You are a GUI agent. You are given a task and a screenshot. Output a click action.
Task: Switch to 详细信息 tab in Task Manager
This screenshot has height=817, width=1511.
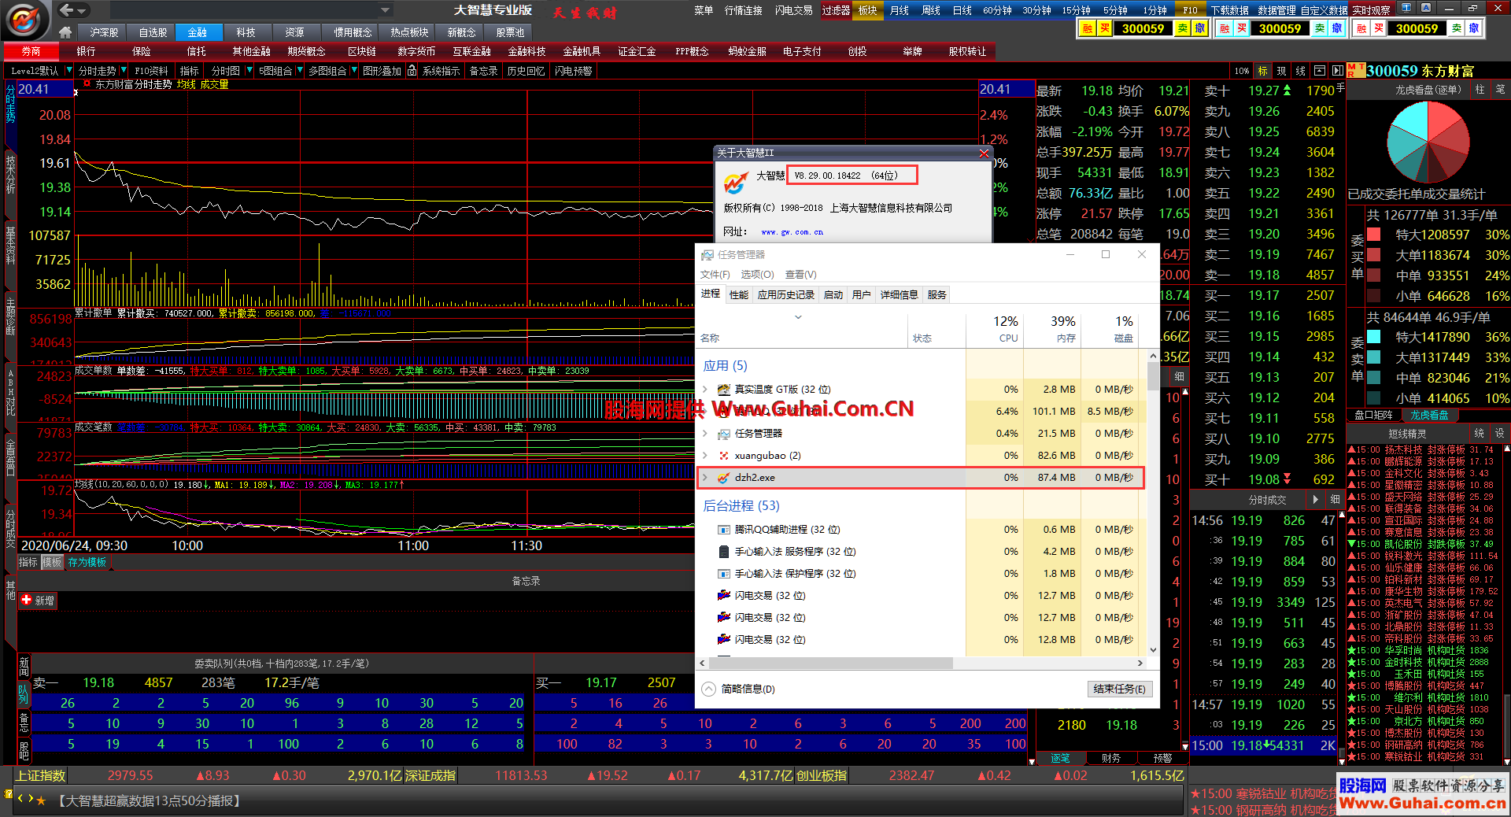[899, 294]
